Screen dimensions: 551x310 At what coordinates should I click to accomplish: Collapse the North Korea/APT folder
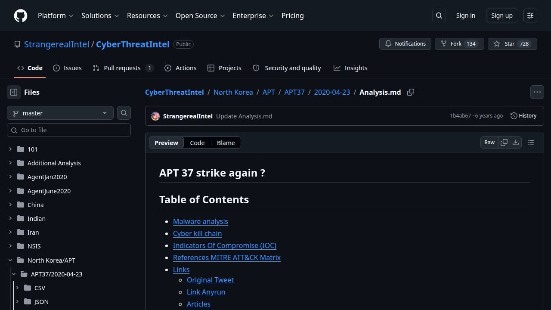(x=10, y=260)
